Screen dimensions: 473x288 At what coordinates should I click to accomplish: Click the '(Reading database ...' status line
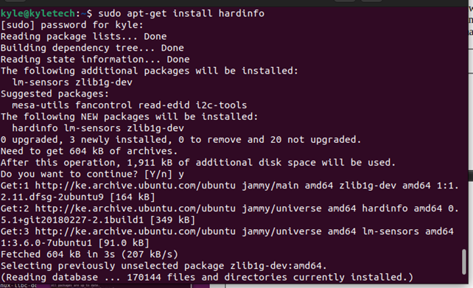point(207,277)
